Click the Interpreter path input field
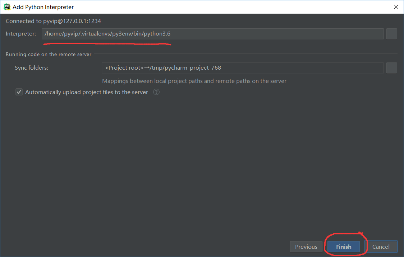404x257 pixels. [212, 34]
